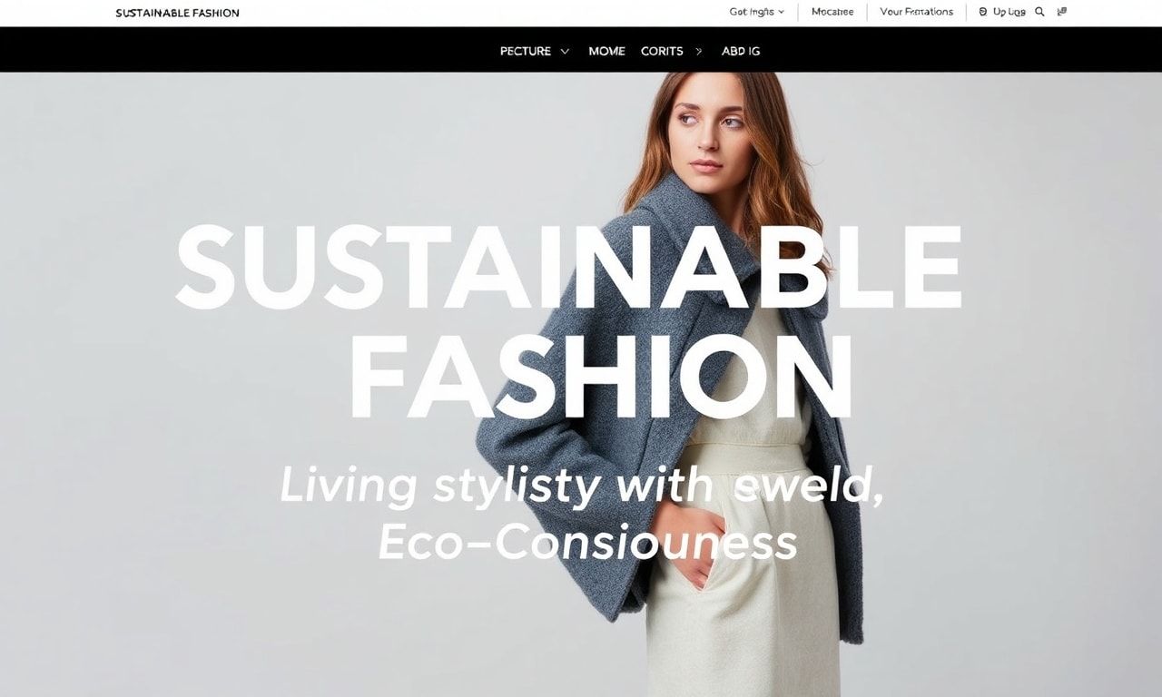Viewport: 1162px width, 697px height.
Task: Click the Eco-Consiouness subtitle line
Action: [587, 544]
